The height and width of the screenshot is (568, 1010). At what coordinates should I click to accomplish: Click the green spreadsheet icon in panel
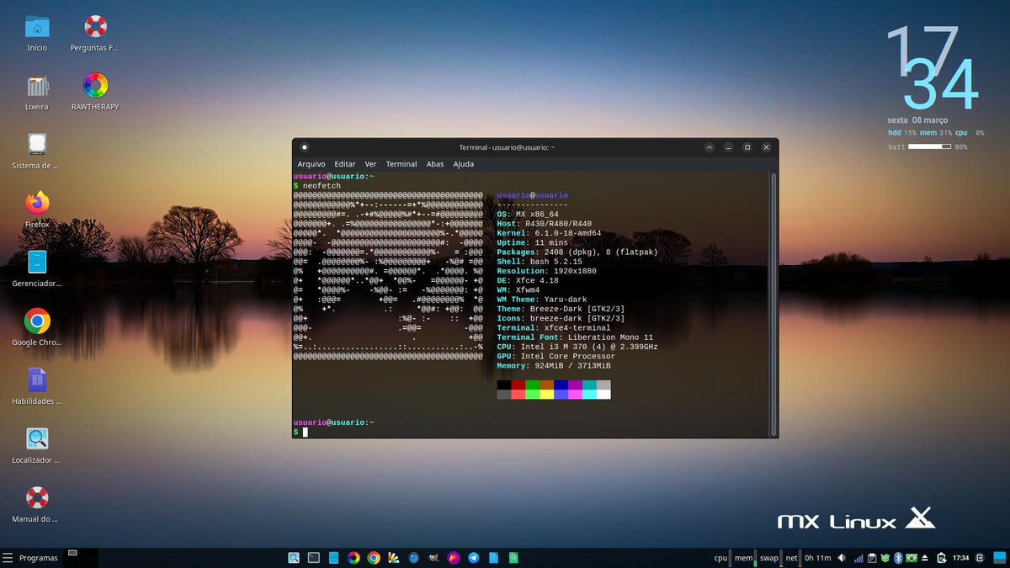point(513,558)
